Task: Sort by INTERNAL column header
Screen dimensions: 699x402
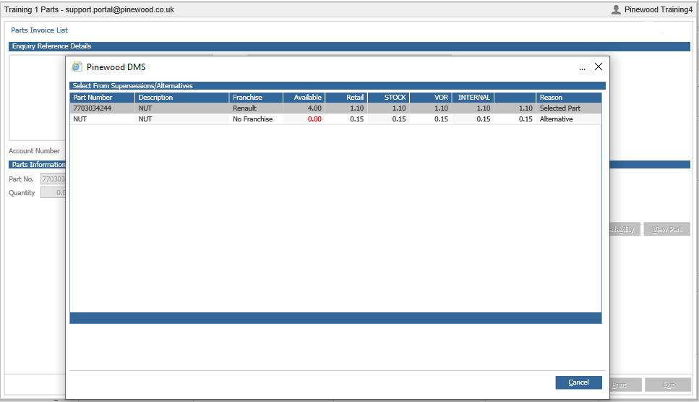Action: tap(473, 97)
